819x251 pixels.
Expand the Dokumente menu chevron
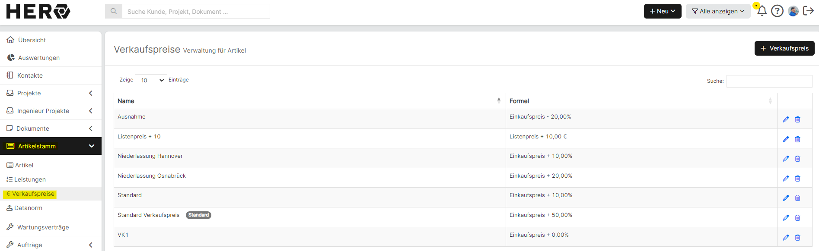(91, 129)
